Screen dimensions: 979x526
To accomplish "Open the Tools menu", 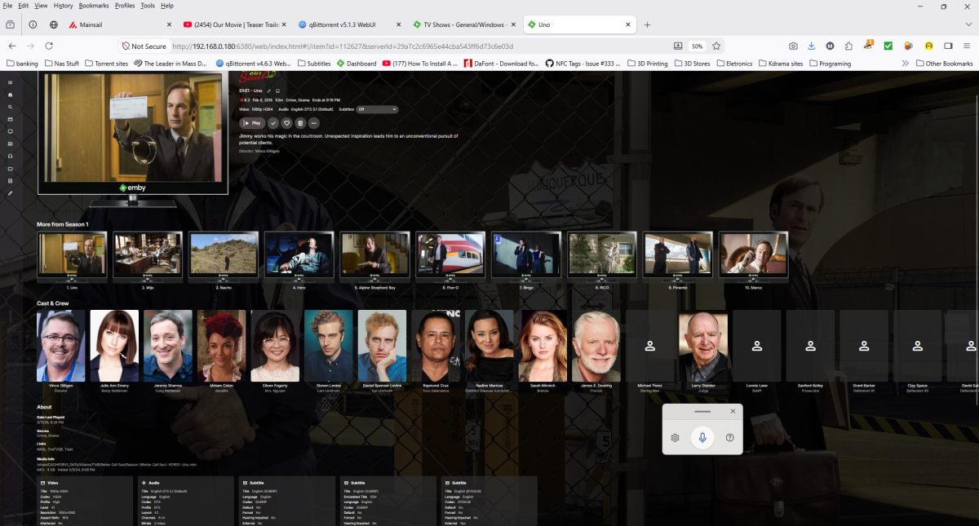I will click(147, 6).
